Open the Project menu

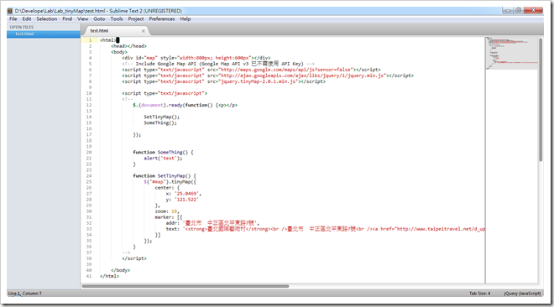pyautogui.click(x=136, y=18)
